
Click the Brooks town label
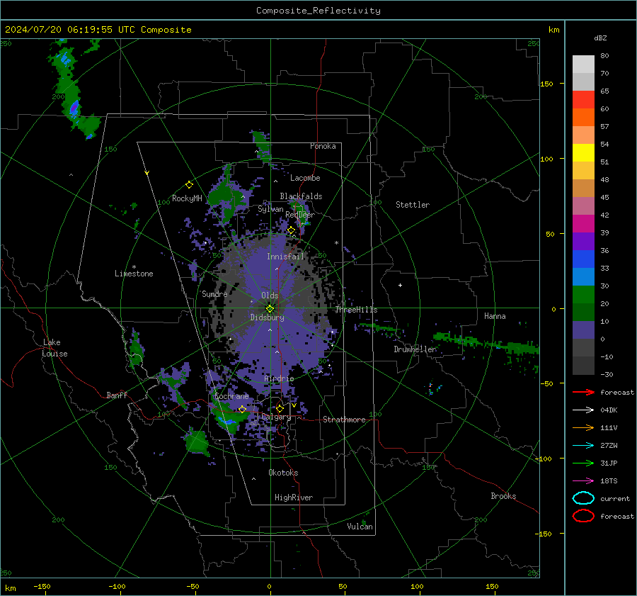tap(503, 496)
